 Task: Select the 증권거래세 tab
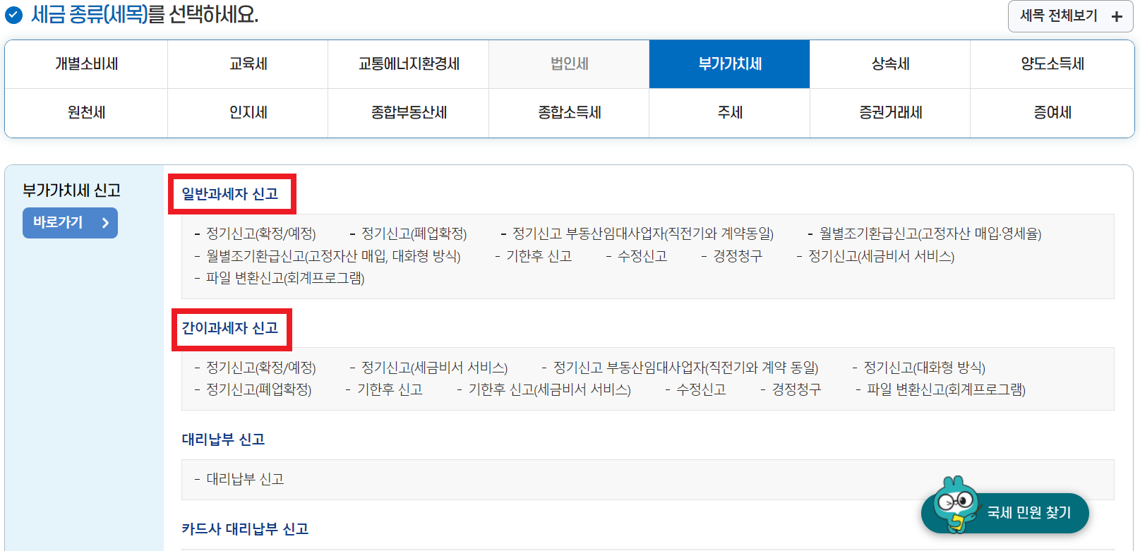coord(890,113)
